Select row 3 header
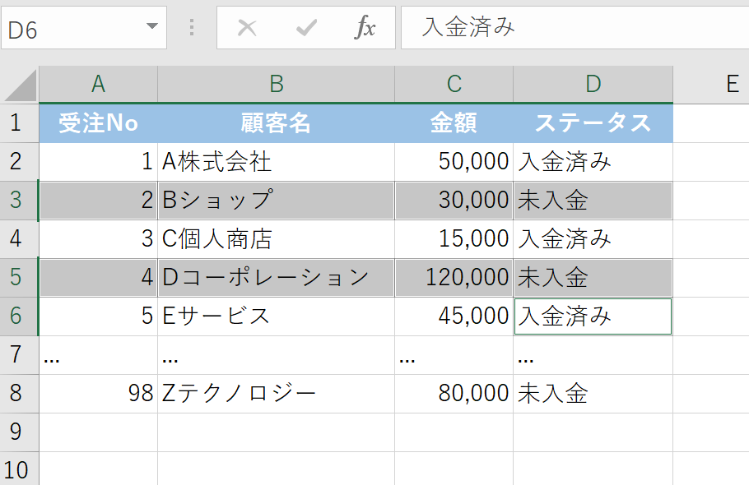Screen dimensions: 749x485 coord(18,201)
